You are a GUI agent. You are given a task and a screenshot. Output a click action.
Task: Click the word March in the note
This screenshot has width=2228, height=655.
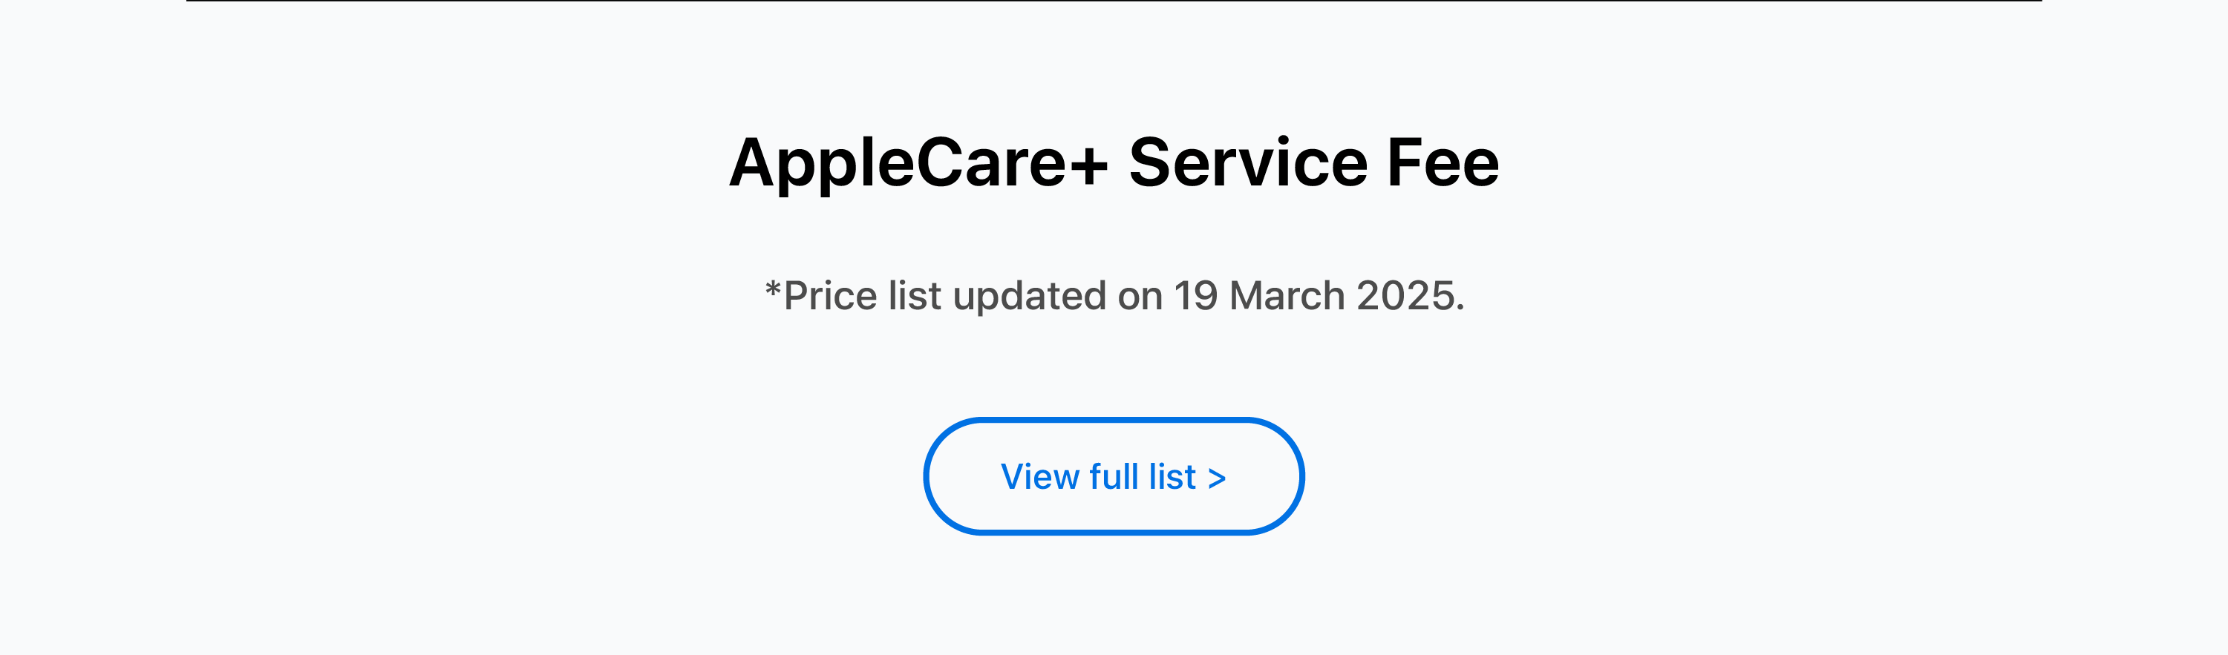(x=1287, y=295)
